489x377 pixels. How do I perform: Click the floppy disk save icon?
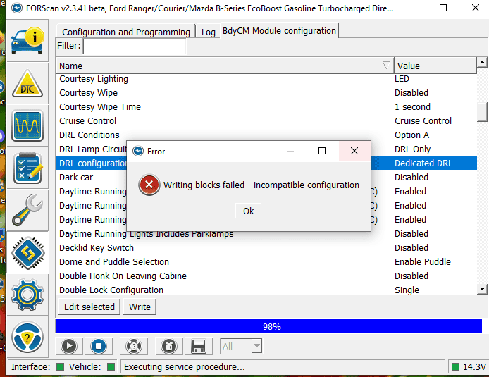click(x=198, y=346)
